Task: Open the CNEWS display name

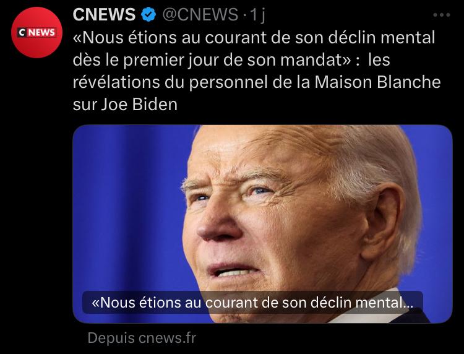Action: click(104, 14)
